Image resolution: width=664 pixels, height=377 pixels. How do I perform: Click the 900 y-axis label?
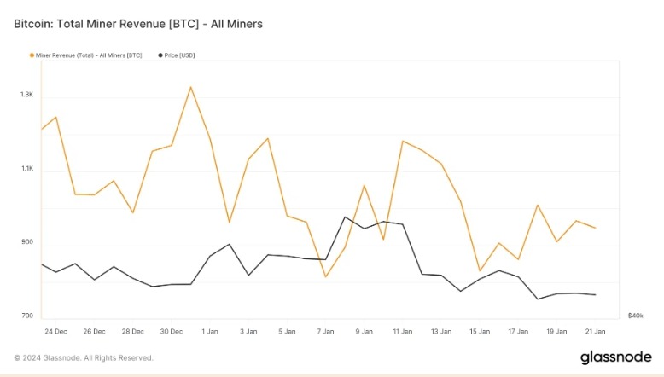pos(26,242)
